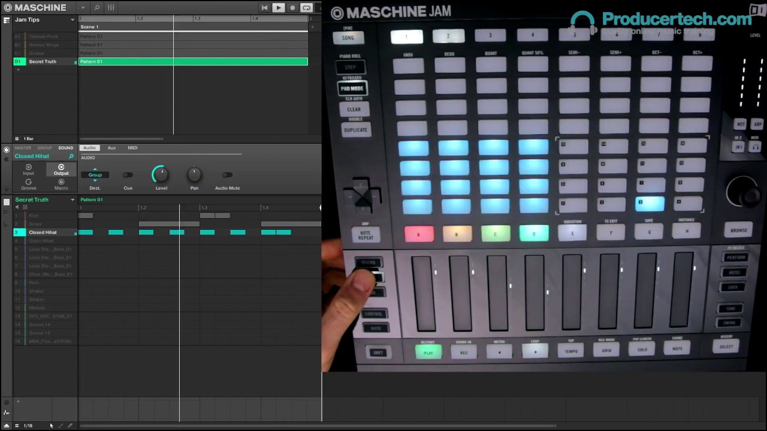Open the 1 Bar arrange grid menu
Viewport: 767px width, 431px height.
click(x=29, y=139)
